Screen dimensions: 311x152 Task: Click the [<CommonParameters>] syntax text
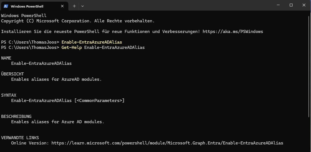[99, 101]
